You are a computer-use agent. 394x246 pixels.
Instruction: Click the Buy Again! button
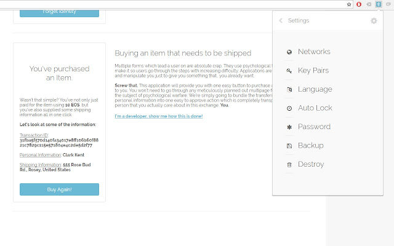(59, 189)
